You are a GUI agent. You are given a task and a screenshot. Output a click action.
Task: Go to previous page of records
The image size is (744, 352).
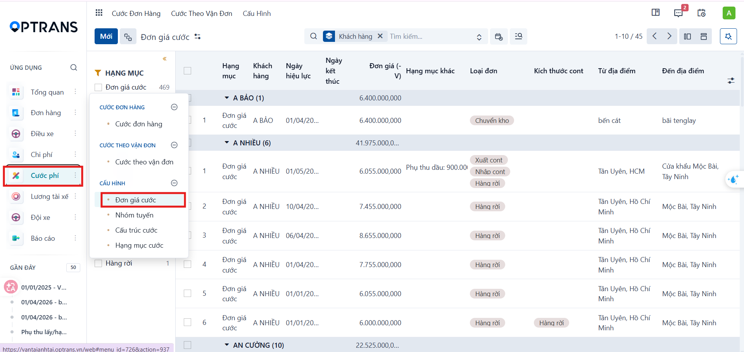tap(654, 36)
